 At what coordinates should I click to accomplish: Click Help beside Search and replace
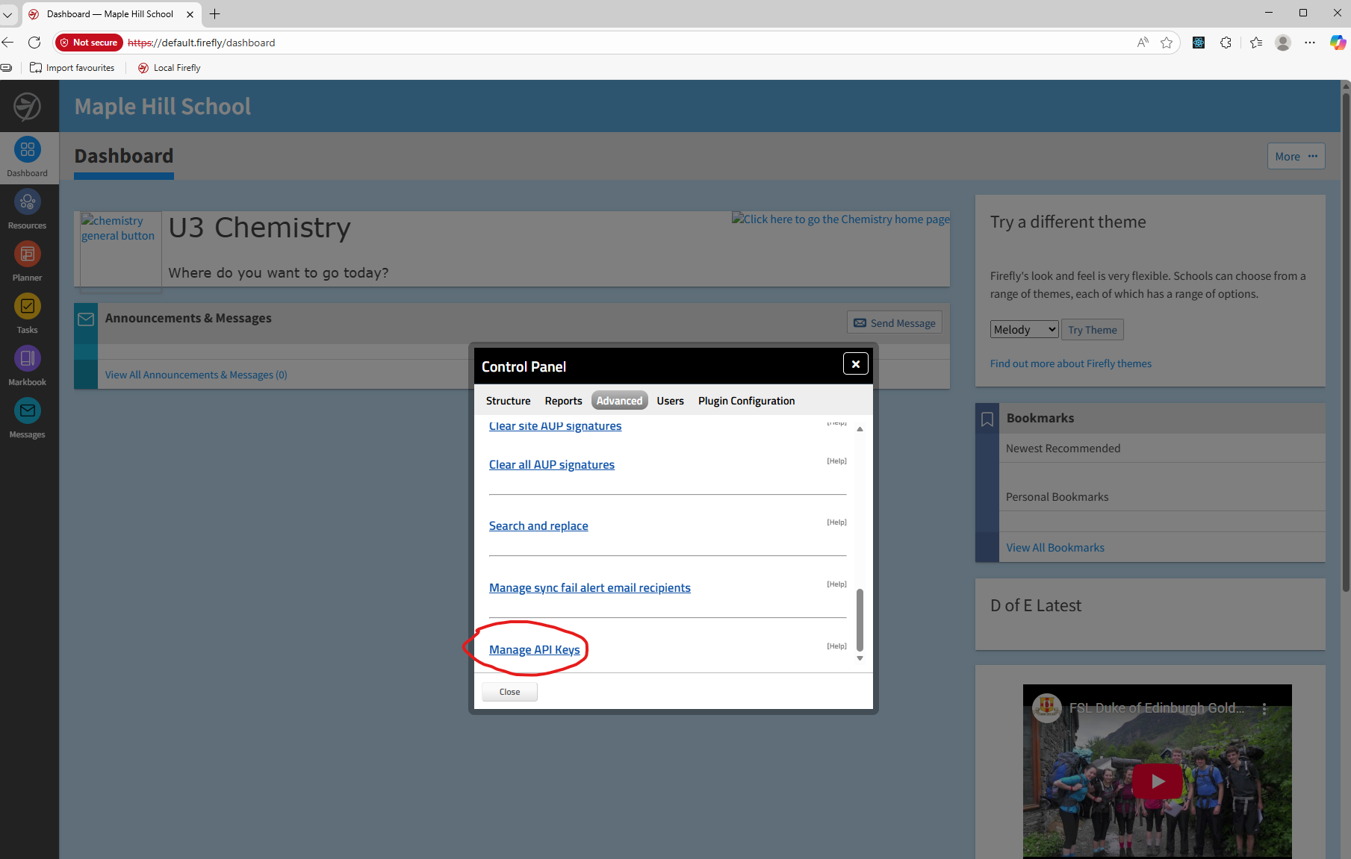coord(836,522)
